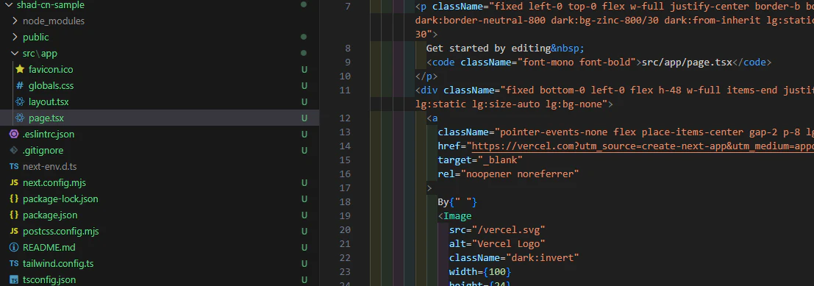Click the src="/vercel.svg" line
Image resolution: width=814 pixels, height=286 pixels.
(x=497, y=230)
